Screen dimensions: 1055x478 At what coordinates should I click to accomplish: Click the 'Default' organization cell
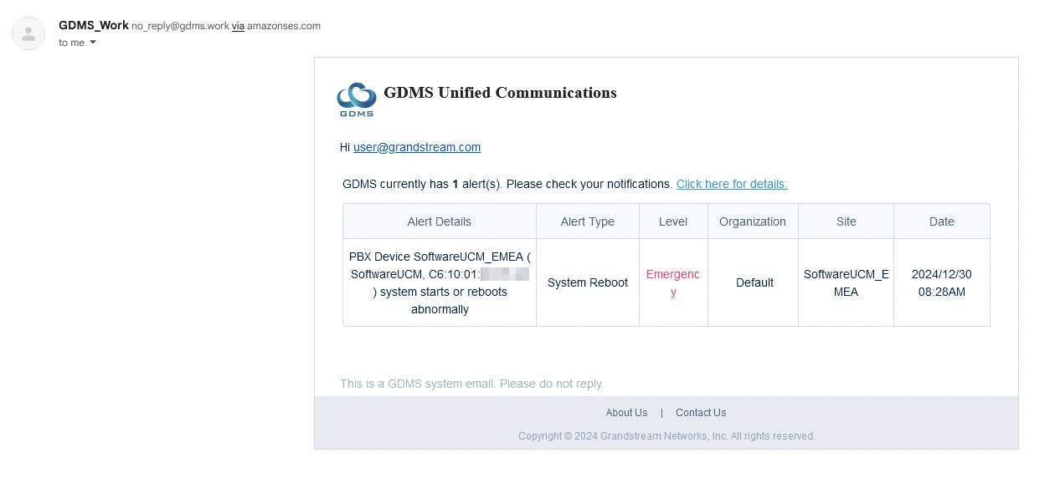point(754,282)
